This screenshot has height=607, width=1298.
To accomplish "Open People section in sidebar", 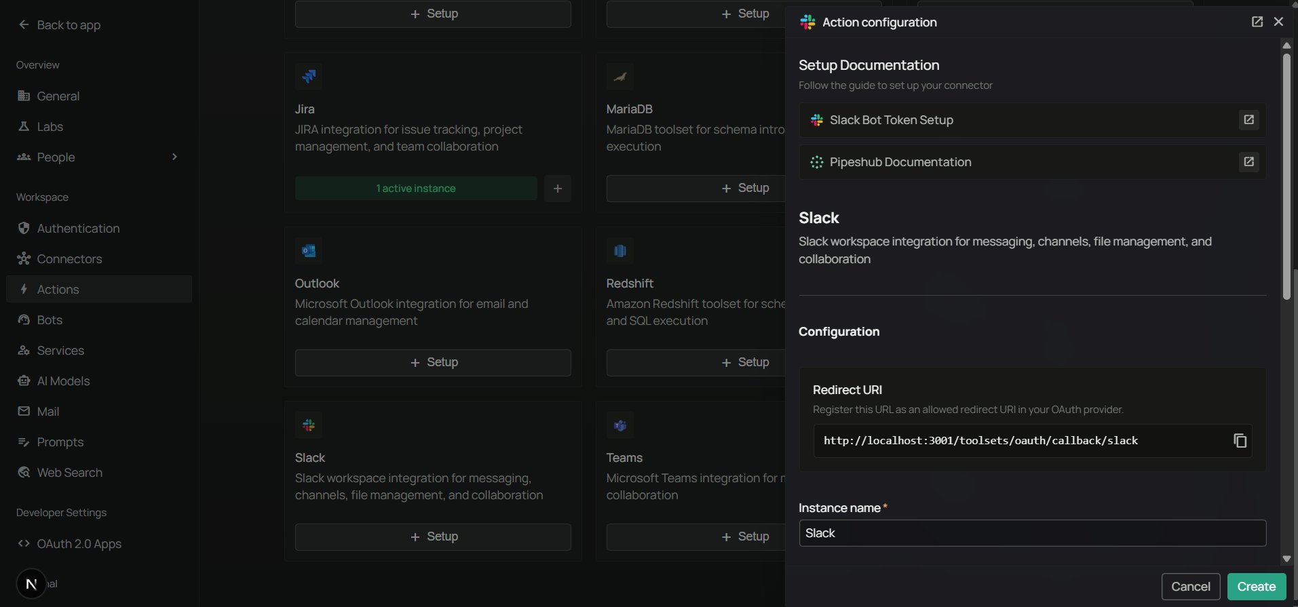I will (99, 157).
